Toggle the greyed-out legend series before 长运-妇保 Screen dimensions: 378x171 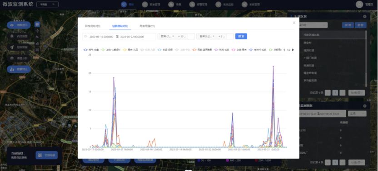pyautogui.click(x=147, y=50)
